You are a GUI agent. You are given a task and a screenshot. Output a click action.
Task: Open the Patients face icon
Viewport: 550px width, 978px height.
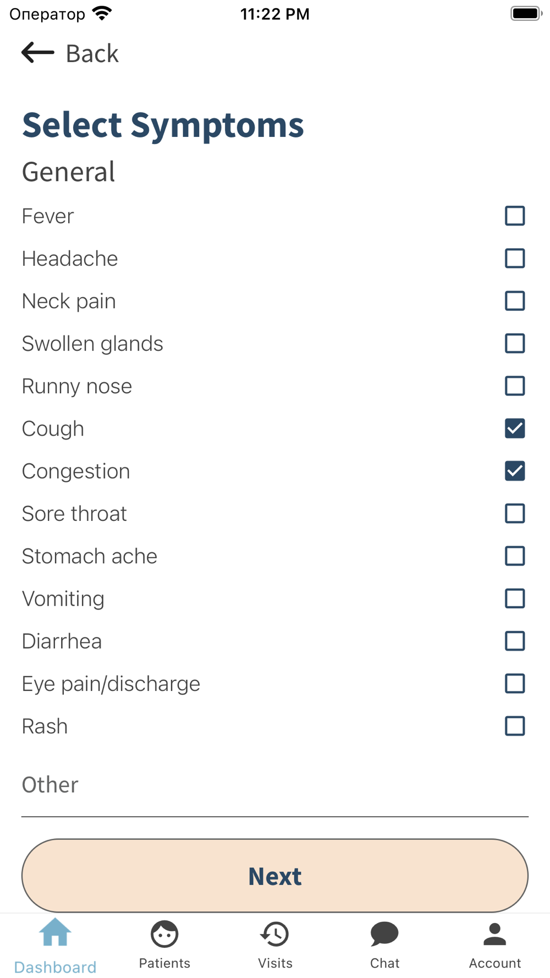tap(164, 934)
